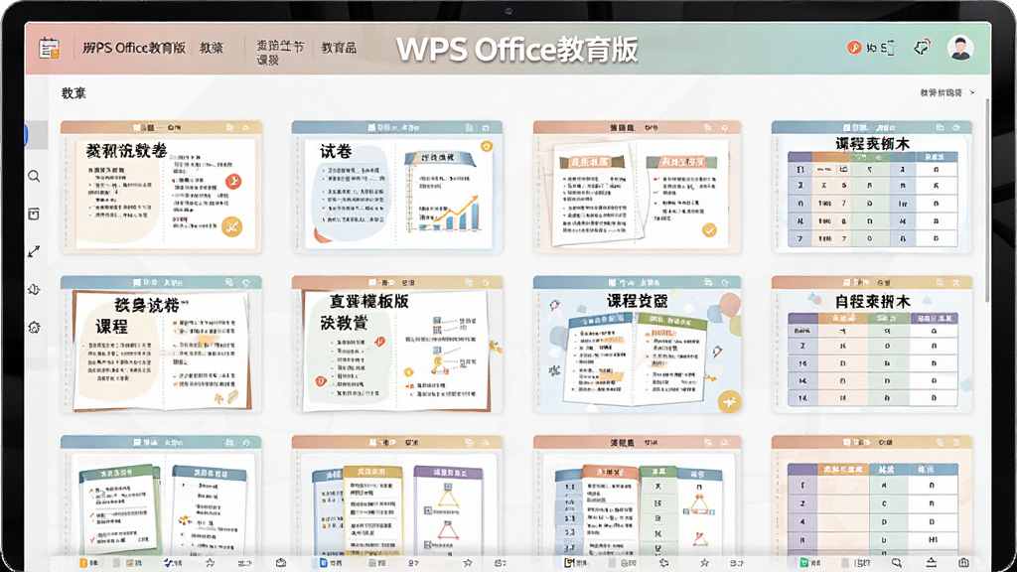Open the 试卷 template with bar chart

click(x=397, y=187)
